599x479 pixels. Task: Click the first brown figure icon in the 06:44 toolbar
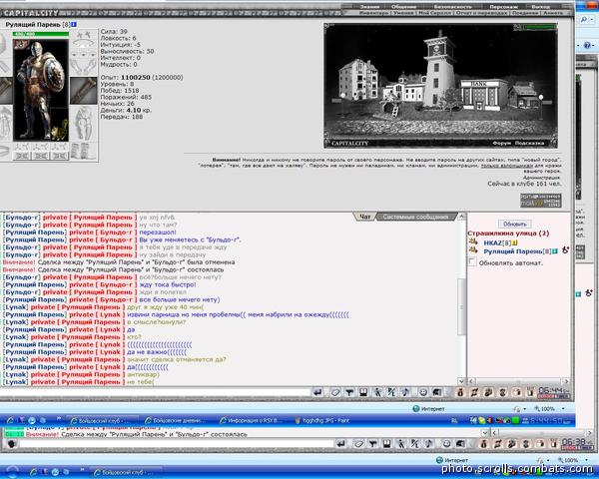click(460, 392)
